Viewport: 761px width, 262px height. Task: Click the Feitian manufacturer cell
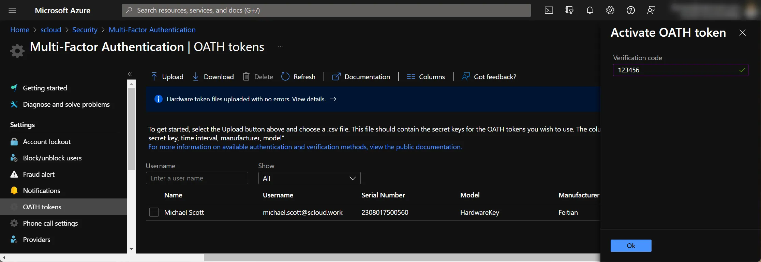(x=568, y=212)
